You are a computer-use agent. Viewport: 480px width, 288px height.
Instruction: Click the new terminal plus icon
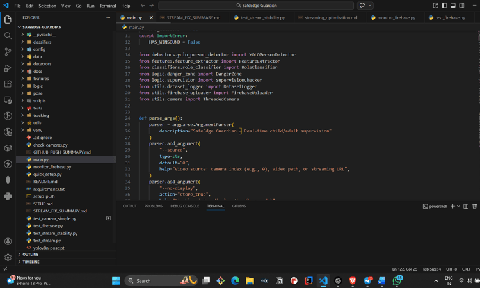[451, 206]
